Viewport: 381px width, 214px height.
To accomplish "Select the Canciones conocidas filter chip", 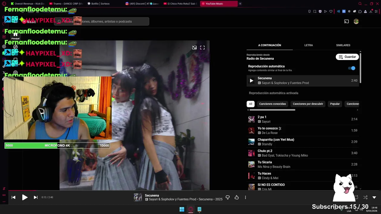I will pos(272,104).
